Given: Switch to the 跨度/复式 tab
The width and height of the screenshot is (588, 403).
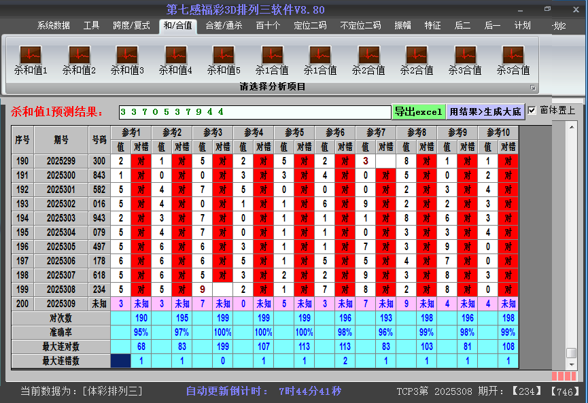Looking at the screenshot, I should [131, 26].
